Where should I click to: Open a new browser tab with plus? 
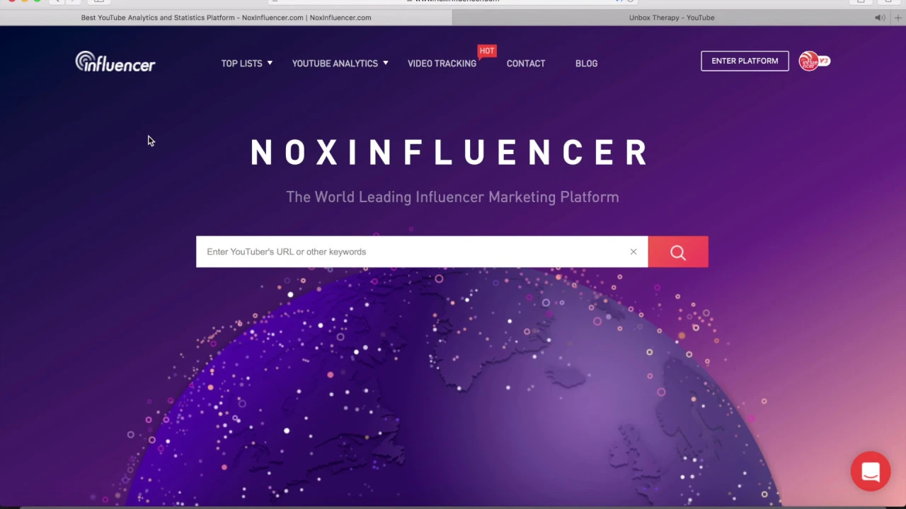pos(898,18)
